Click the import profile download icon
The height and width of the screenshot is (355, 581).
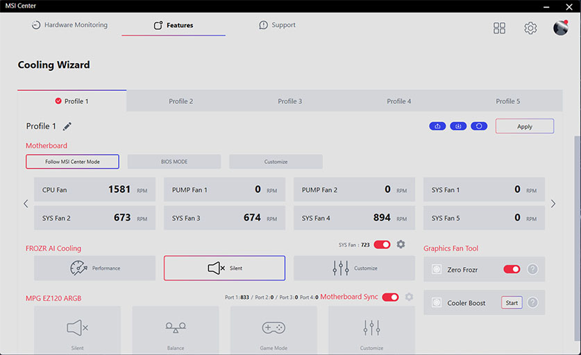point(458,126)
